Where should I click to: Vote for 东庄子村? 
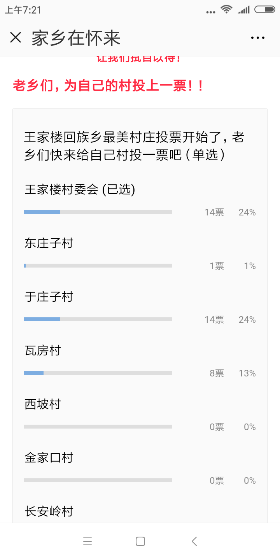tap(49, 243)
